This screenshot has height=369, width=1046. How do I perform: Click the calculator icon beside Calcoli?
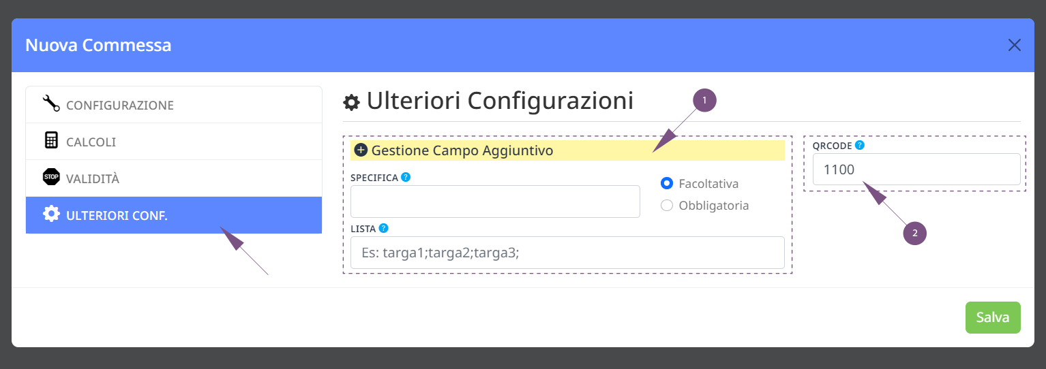(x=51, y=140)
